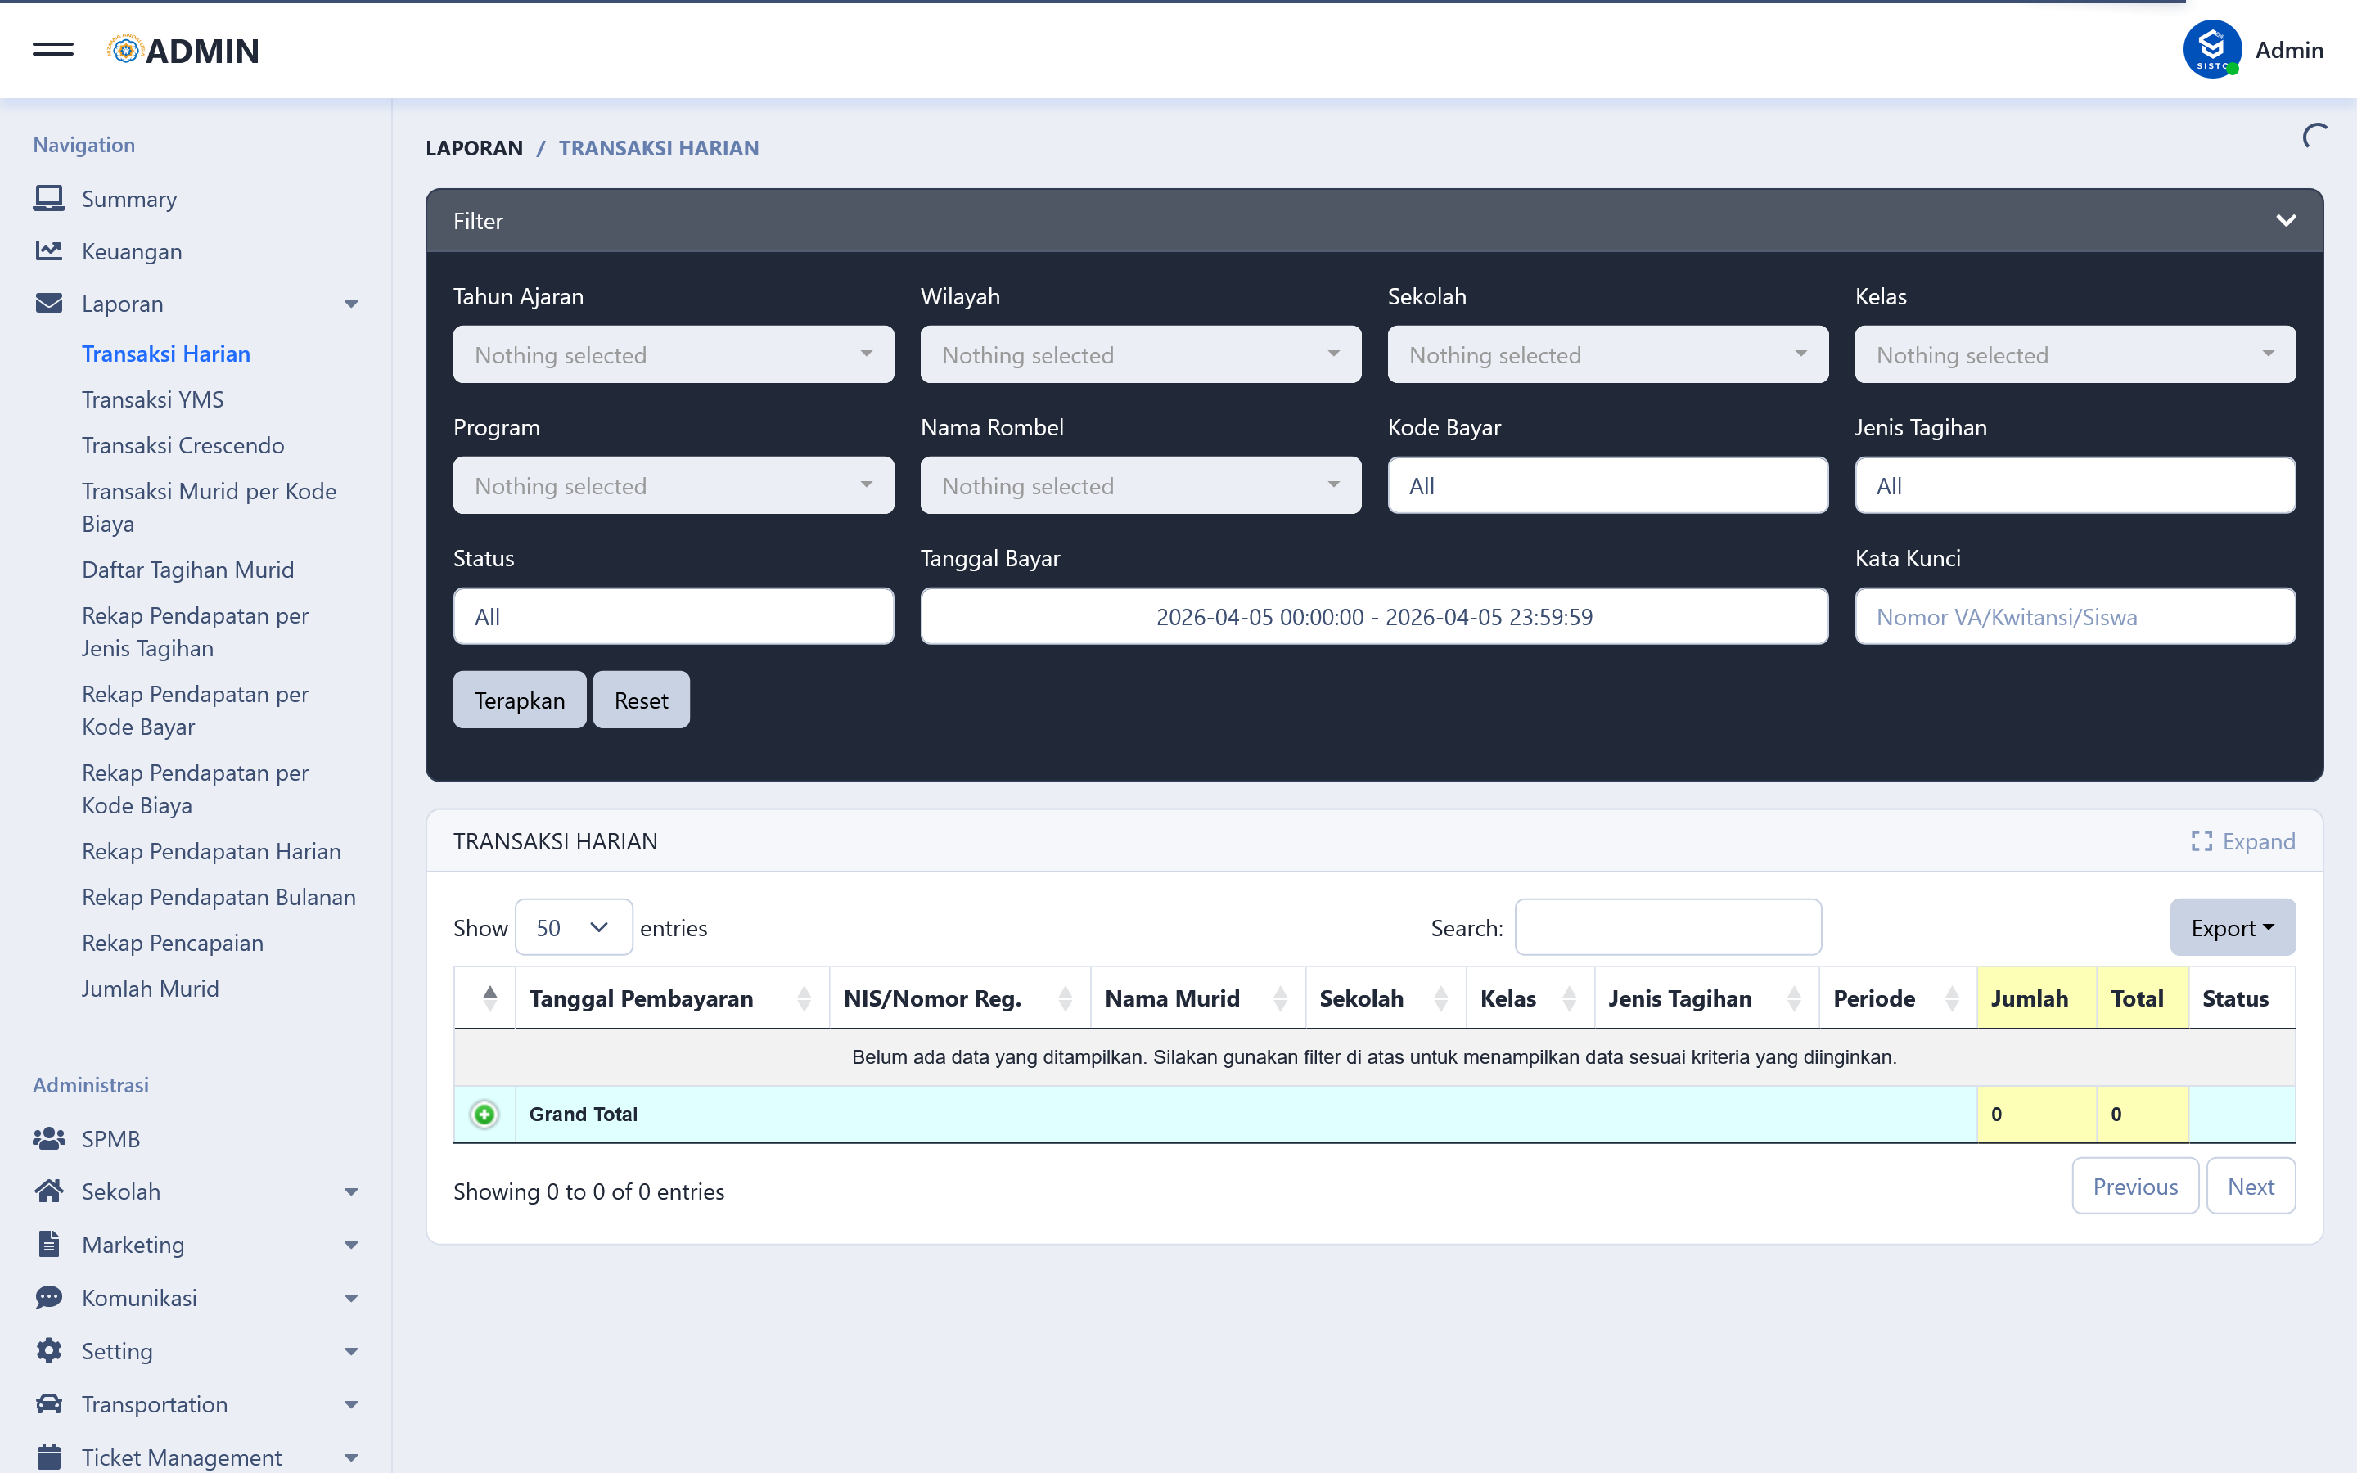
Task: Click the table Search input box
Action: 1667,927
